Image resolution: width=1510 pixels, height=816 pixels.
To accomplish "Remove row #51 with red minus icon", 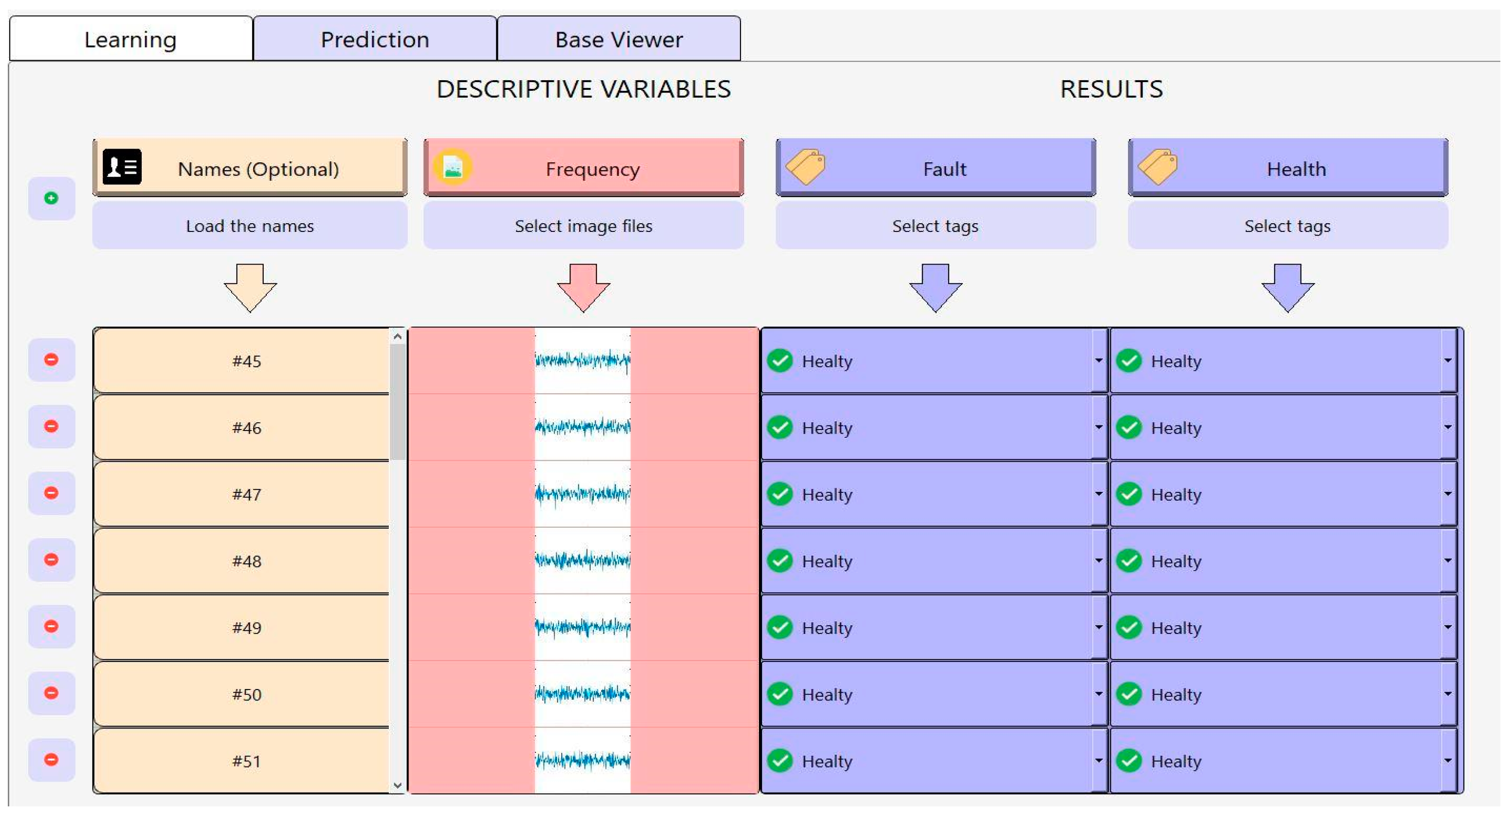I will click(x=51, y=760).
